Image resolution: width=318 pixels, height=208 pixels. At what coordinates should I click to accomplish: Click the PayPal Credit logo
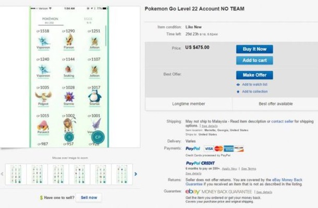coord(200,163)
